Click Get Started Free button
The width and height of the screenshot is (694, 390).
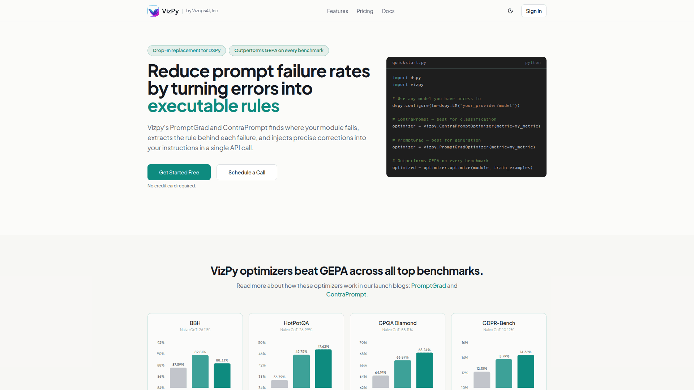tap(179, 172)
